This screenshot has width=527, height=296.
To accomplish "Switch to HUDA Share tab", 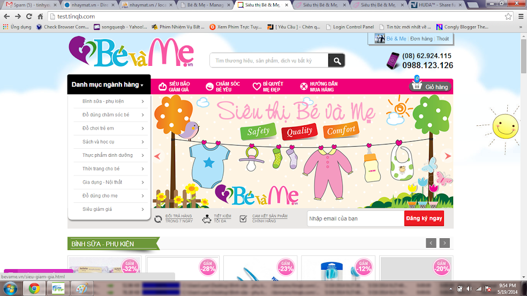I will [437, 5].
